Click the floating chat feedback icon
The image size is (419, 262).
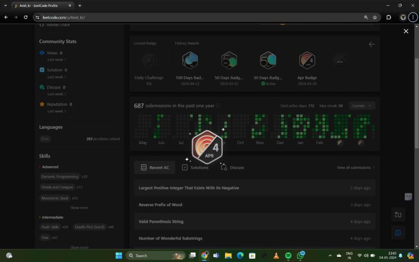point(398,233)
